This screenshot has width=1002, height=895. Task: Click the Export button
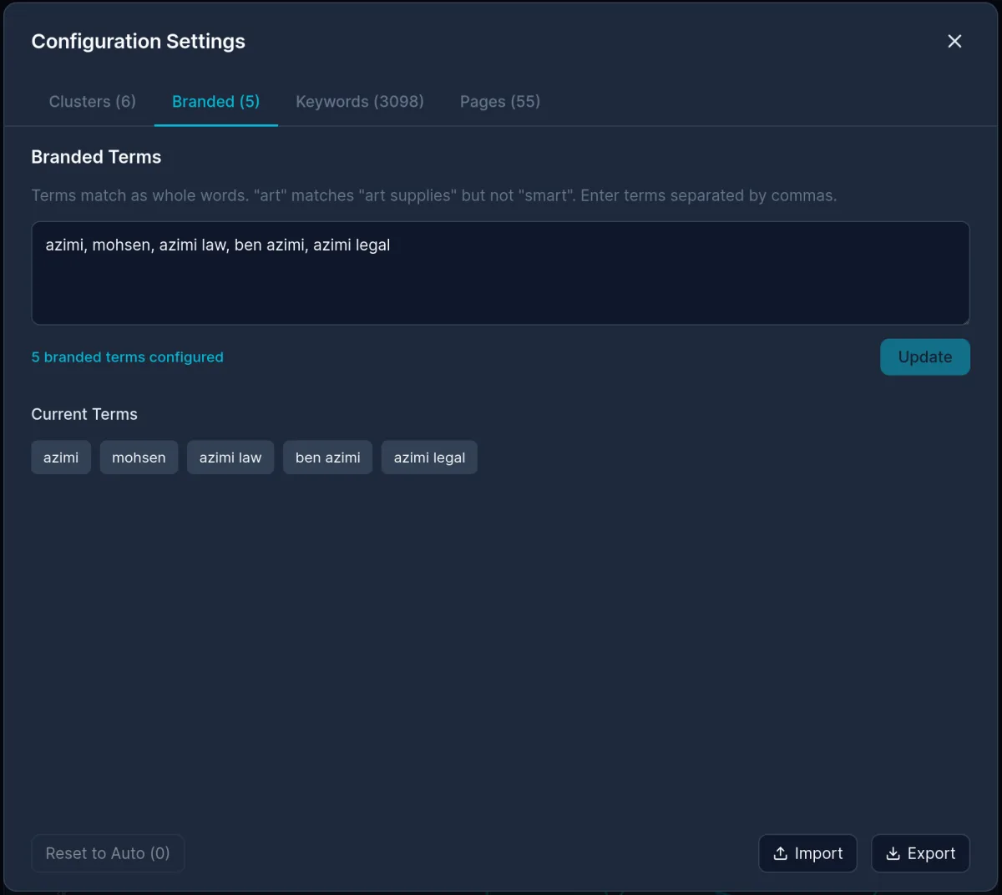[x=920, y=852]
